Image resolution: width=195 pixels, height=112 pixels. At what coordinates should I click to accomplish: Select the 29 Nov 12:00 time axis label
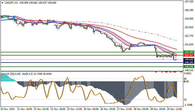(x=175, y=109)
